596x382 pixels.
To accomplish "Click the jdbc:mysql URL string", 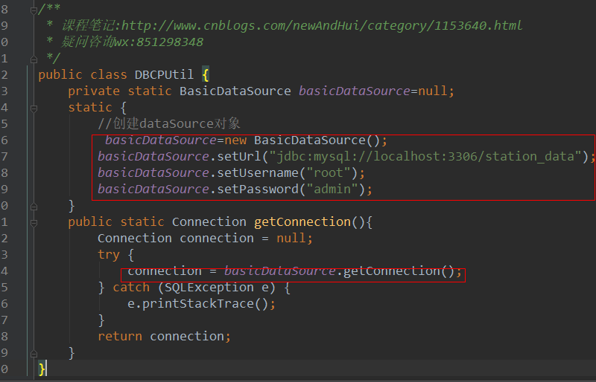I will (425, 156).
